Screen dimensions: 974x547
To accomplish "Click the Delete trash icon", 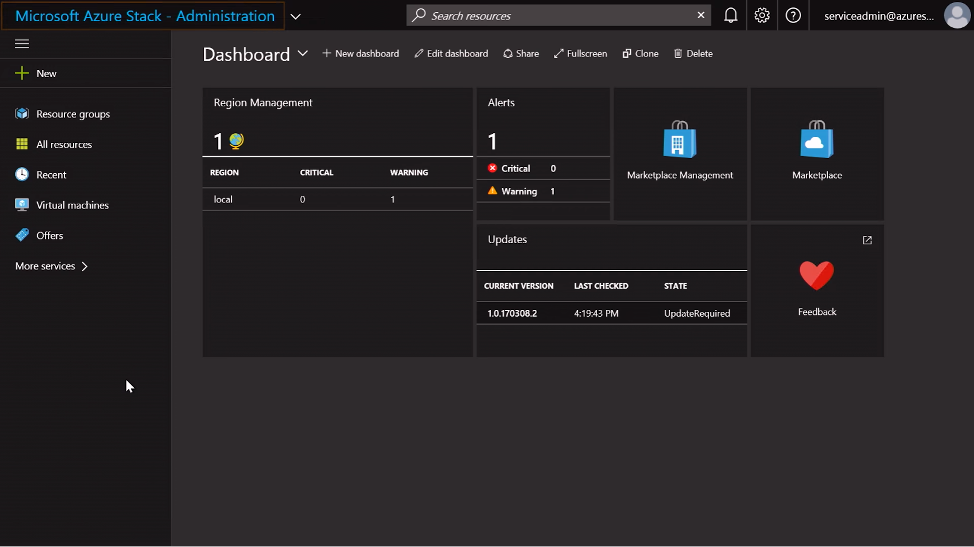I will pos(678,53).
